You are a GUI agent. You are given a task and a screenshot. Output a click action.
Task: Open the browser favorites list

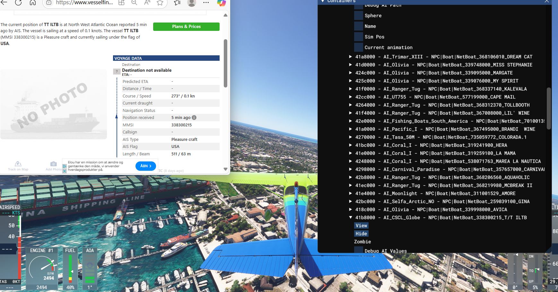click(177, 3)
